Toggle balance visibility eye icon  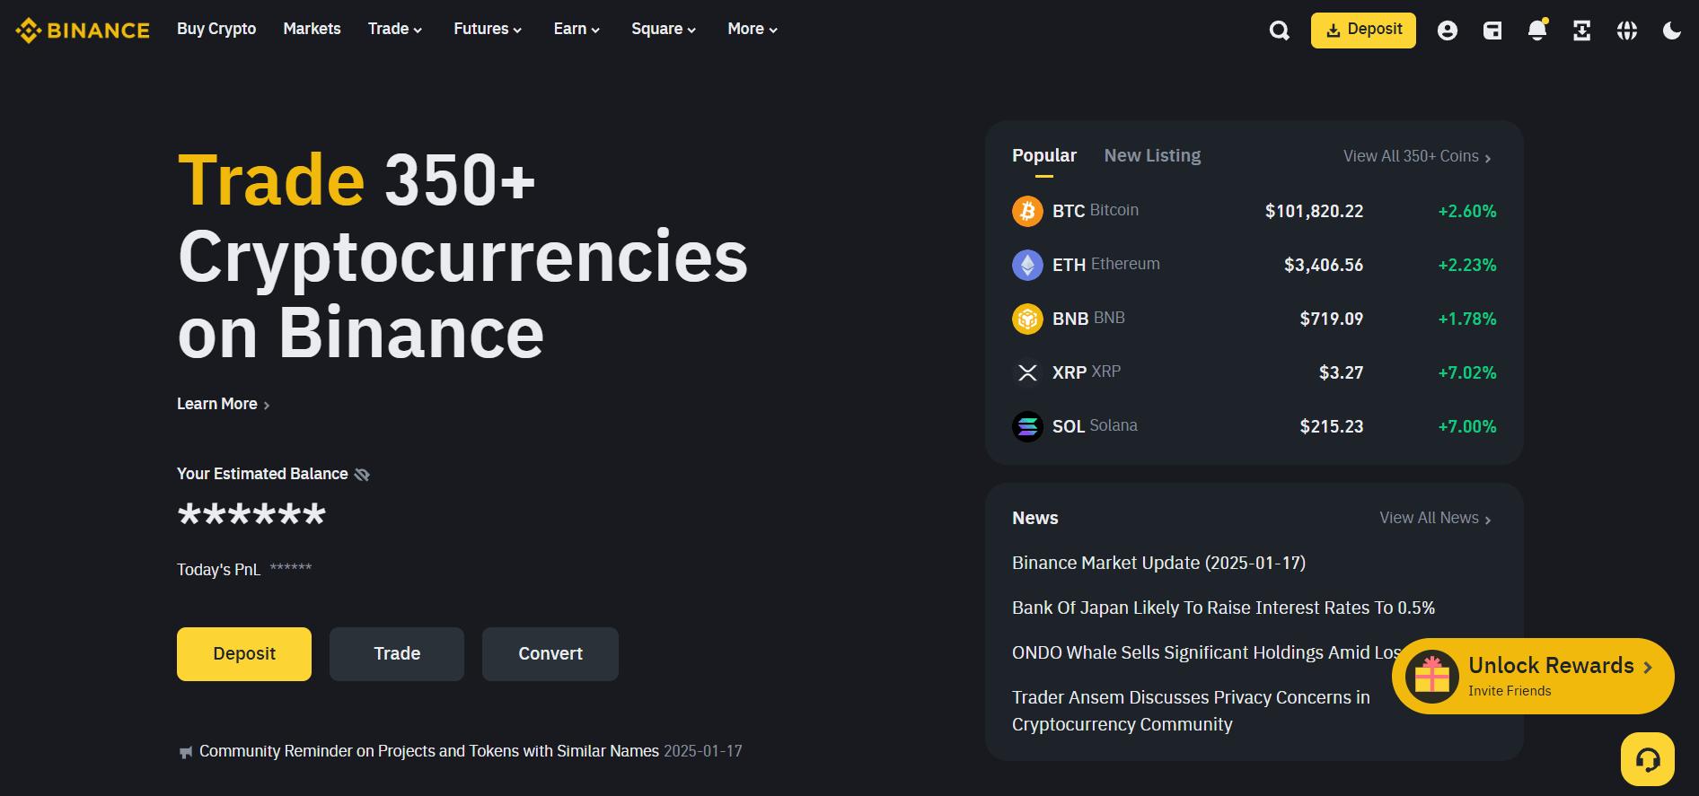362,475
